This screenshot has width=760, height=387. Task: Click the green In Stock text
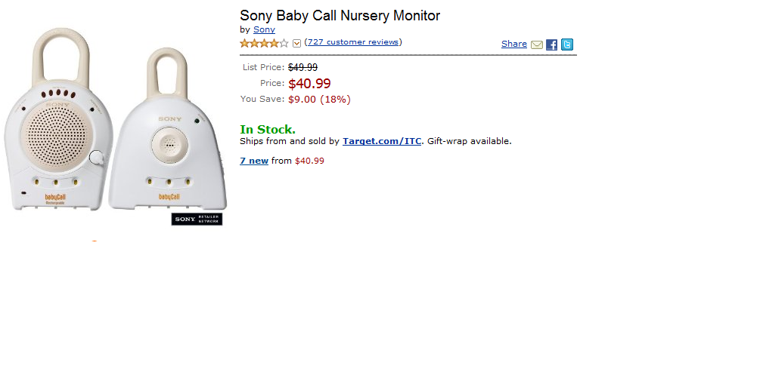pos(268,129)
